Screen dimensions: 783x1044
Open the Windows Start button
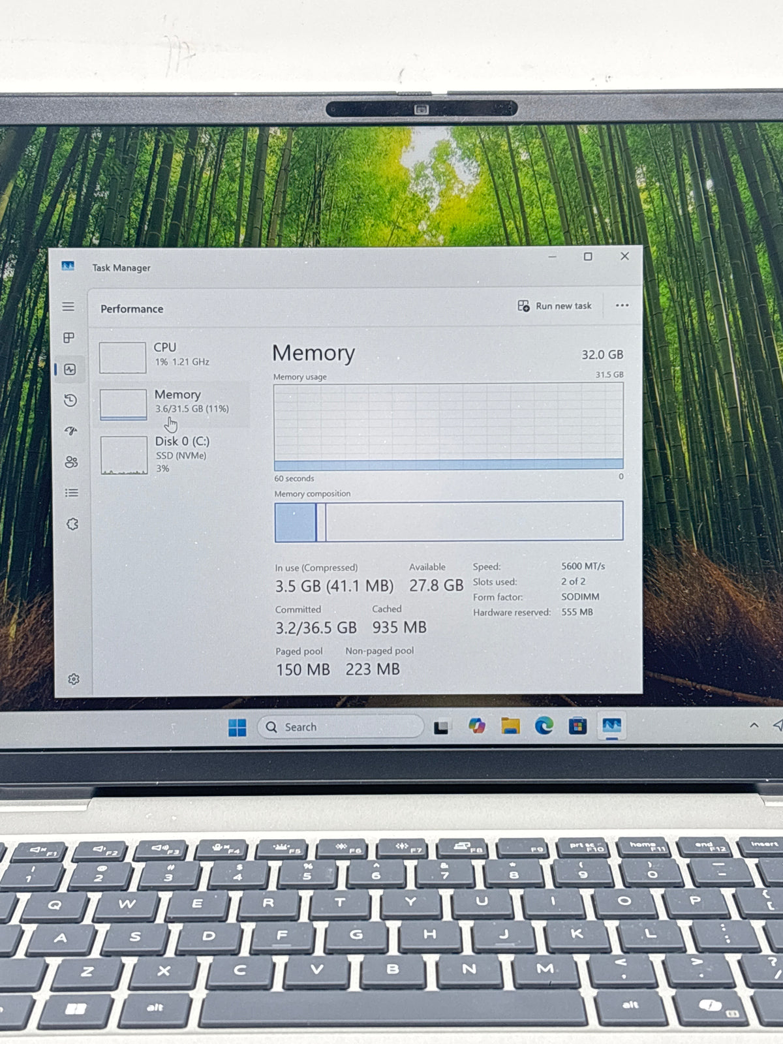(238, 728)
